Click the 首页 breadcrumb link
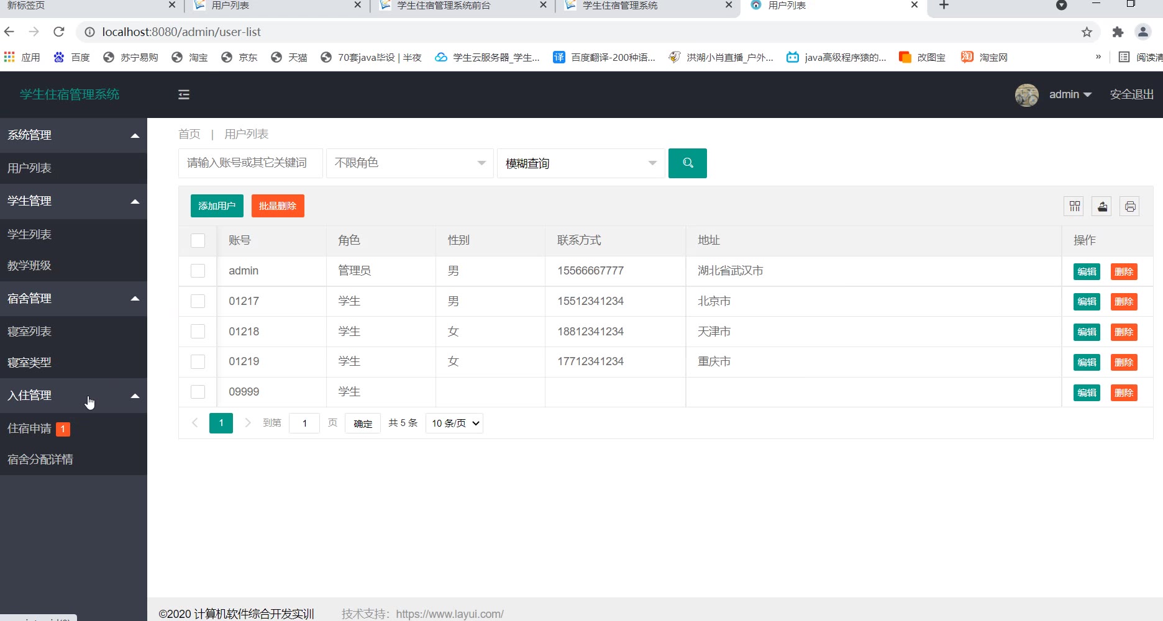The width and height of the screenshot is (1163, 621). pos(189,134)
